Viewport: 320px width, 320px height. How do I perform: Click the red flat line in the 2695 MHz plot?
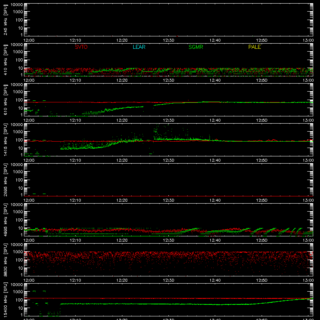(168, 196)
